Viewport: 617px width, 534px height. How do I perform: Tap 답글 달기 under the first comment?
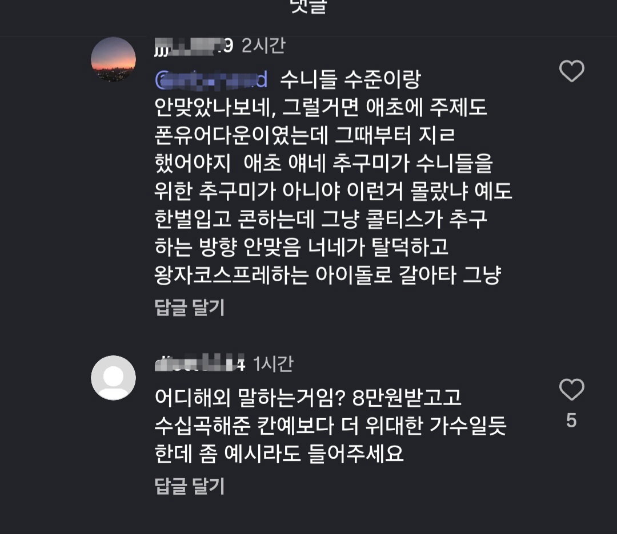pos(189,308)
